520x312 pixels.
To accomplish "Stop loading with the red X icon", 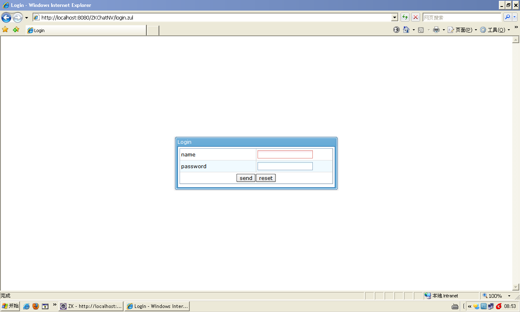I will click(416, 17).
